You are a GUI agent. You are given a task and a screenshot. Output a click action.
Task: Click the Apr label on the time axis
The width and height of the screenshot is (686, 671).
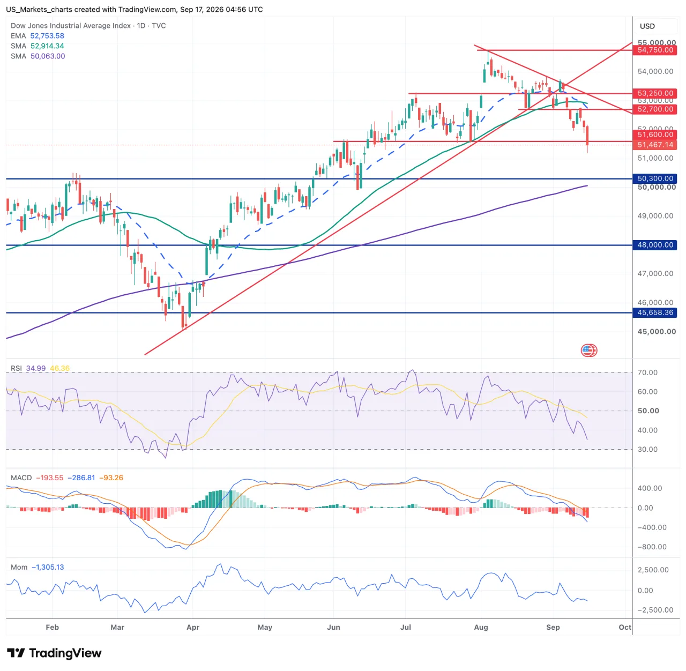pyautogui.click(x=193, y=627)
